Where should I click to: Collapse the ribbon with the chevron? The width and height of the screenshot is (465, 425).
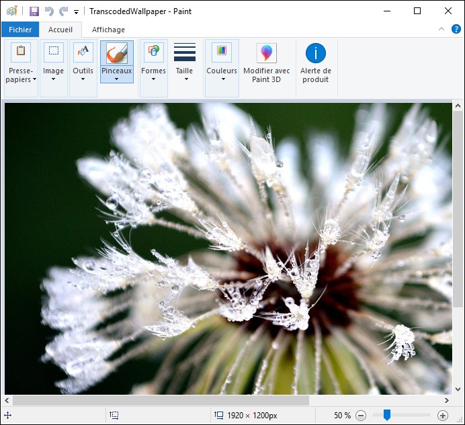click(x=441, y=29)
